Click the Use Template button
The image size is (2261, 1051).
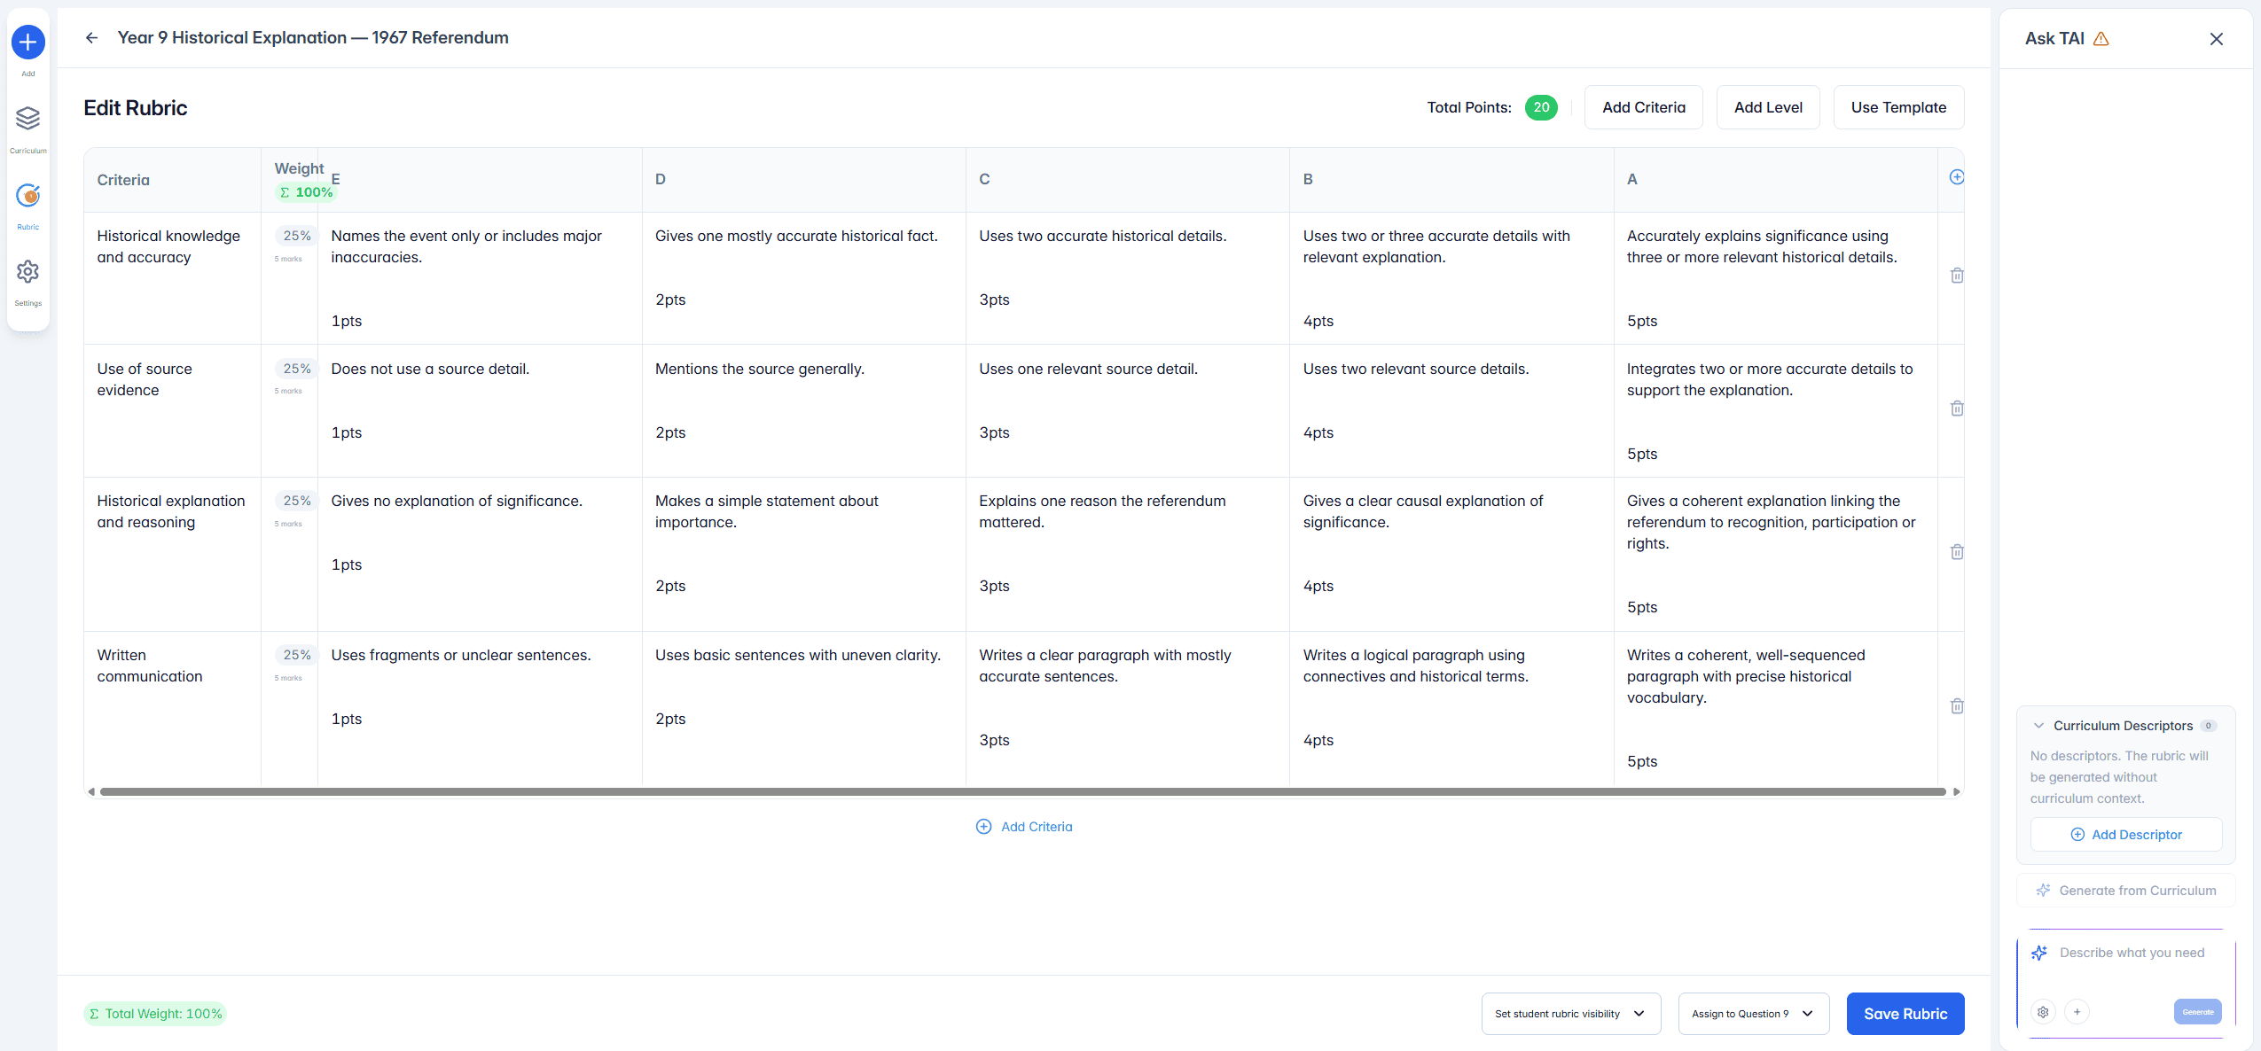pyautogui.click(x=1898, y=107)
